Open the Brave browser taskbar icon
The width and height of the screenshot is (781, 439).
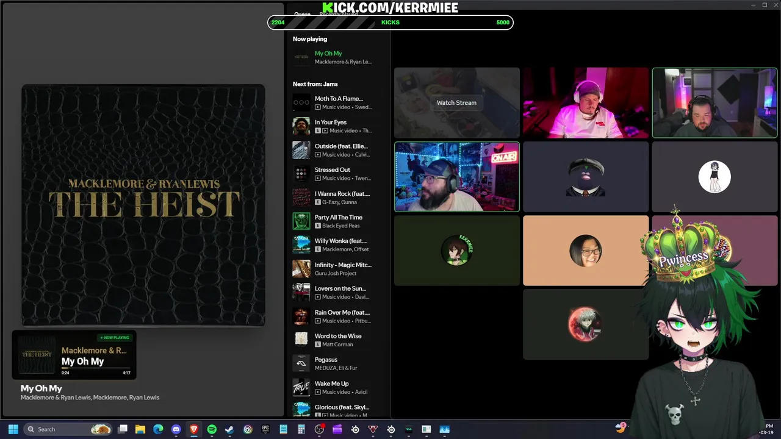click(194, 429)
